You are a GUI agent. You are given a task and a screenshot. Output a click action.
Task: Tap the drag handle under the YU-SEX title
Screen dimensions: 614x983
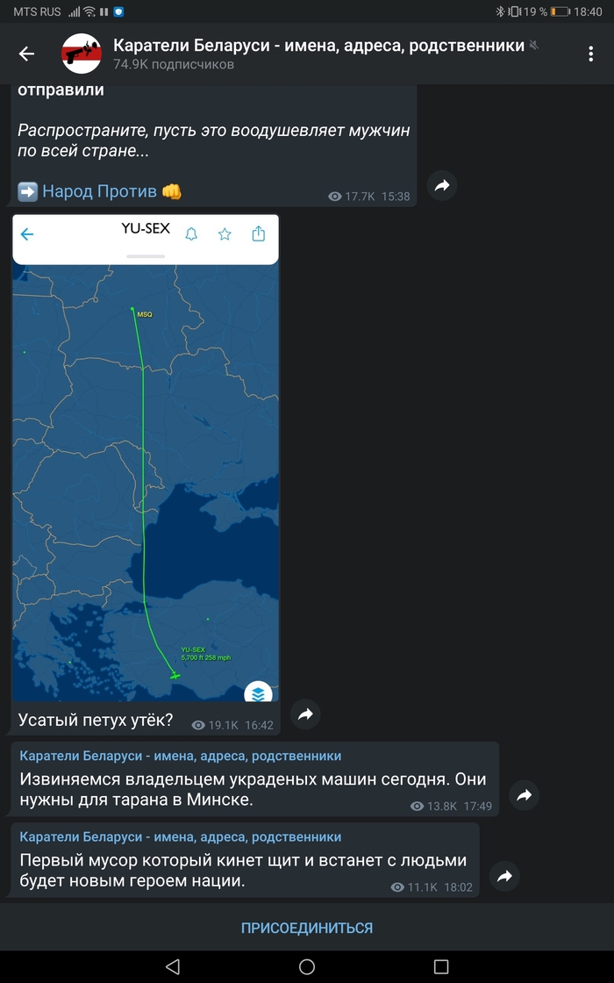point(146,256)
